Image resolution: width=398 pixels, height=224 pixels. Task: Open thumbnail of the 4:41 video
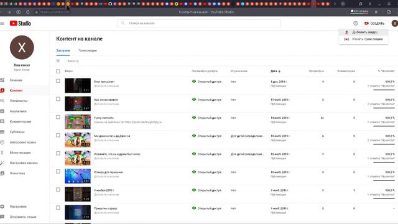pyautogui.click(x=78, y=176)
